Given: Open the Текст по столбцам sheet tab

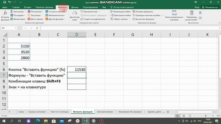Looking at the screenshot, I should point(59,112).
